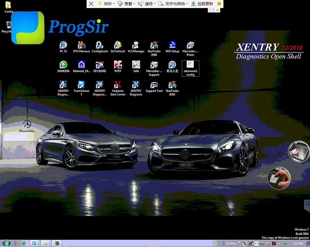Expand the 查看 dropdown menu
Screen dimensions: 310x247
coord(126,3)
